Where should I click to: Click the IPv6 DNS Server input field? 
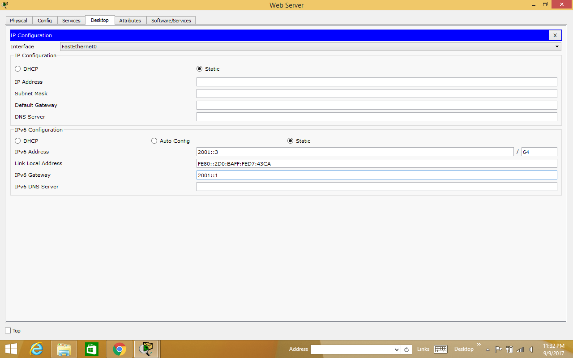pos(377,186)
